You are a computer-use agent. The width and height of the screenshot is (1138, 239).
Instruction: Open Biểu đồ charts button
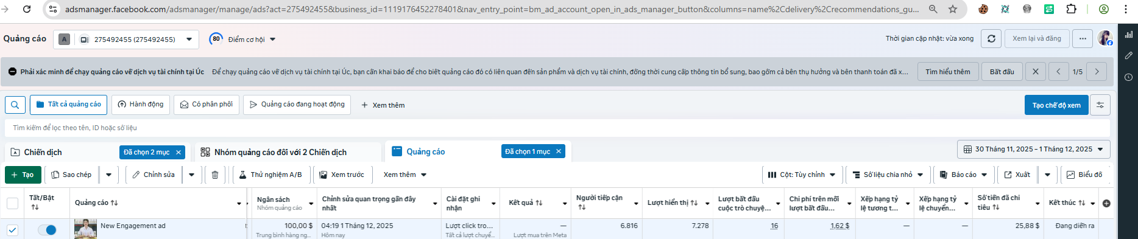coord(1084,175)
